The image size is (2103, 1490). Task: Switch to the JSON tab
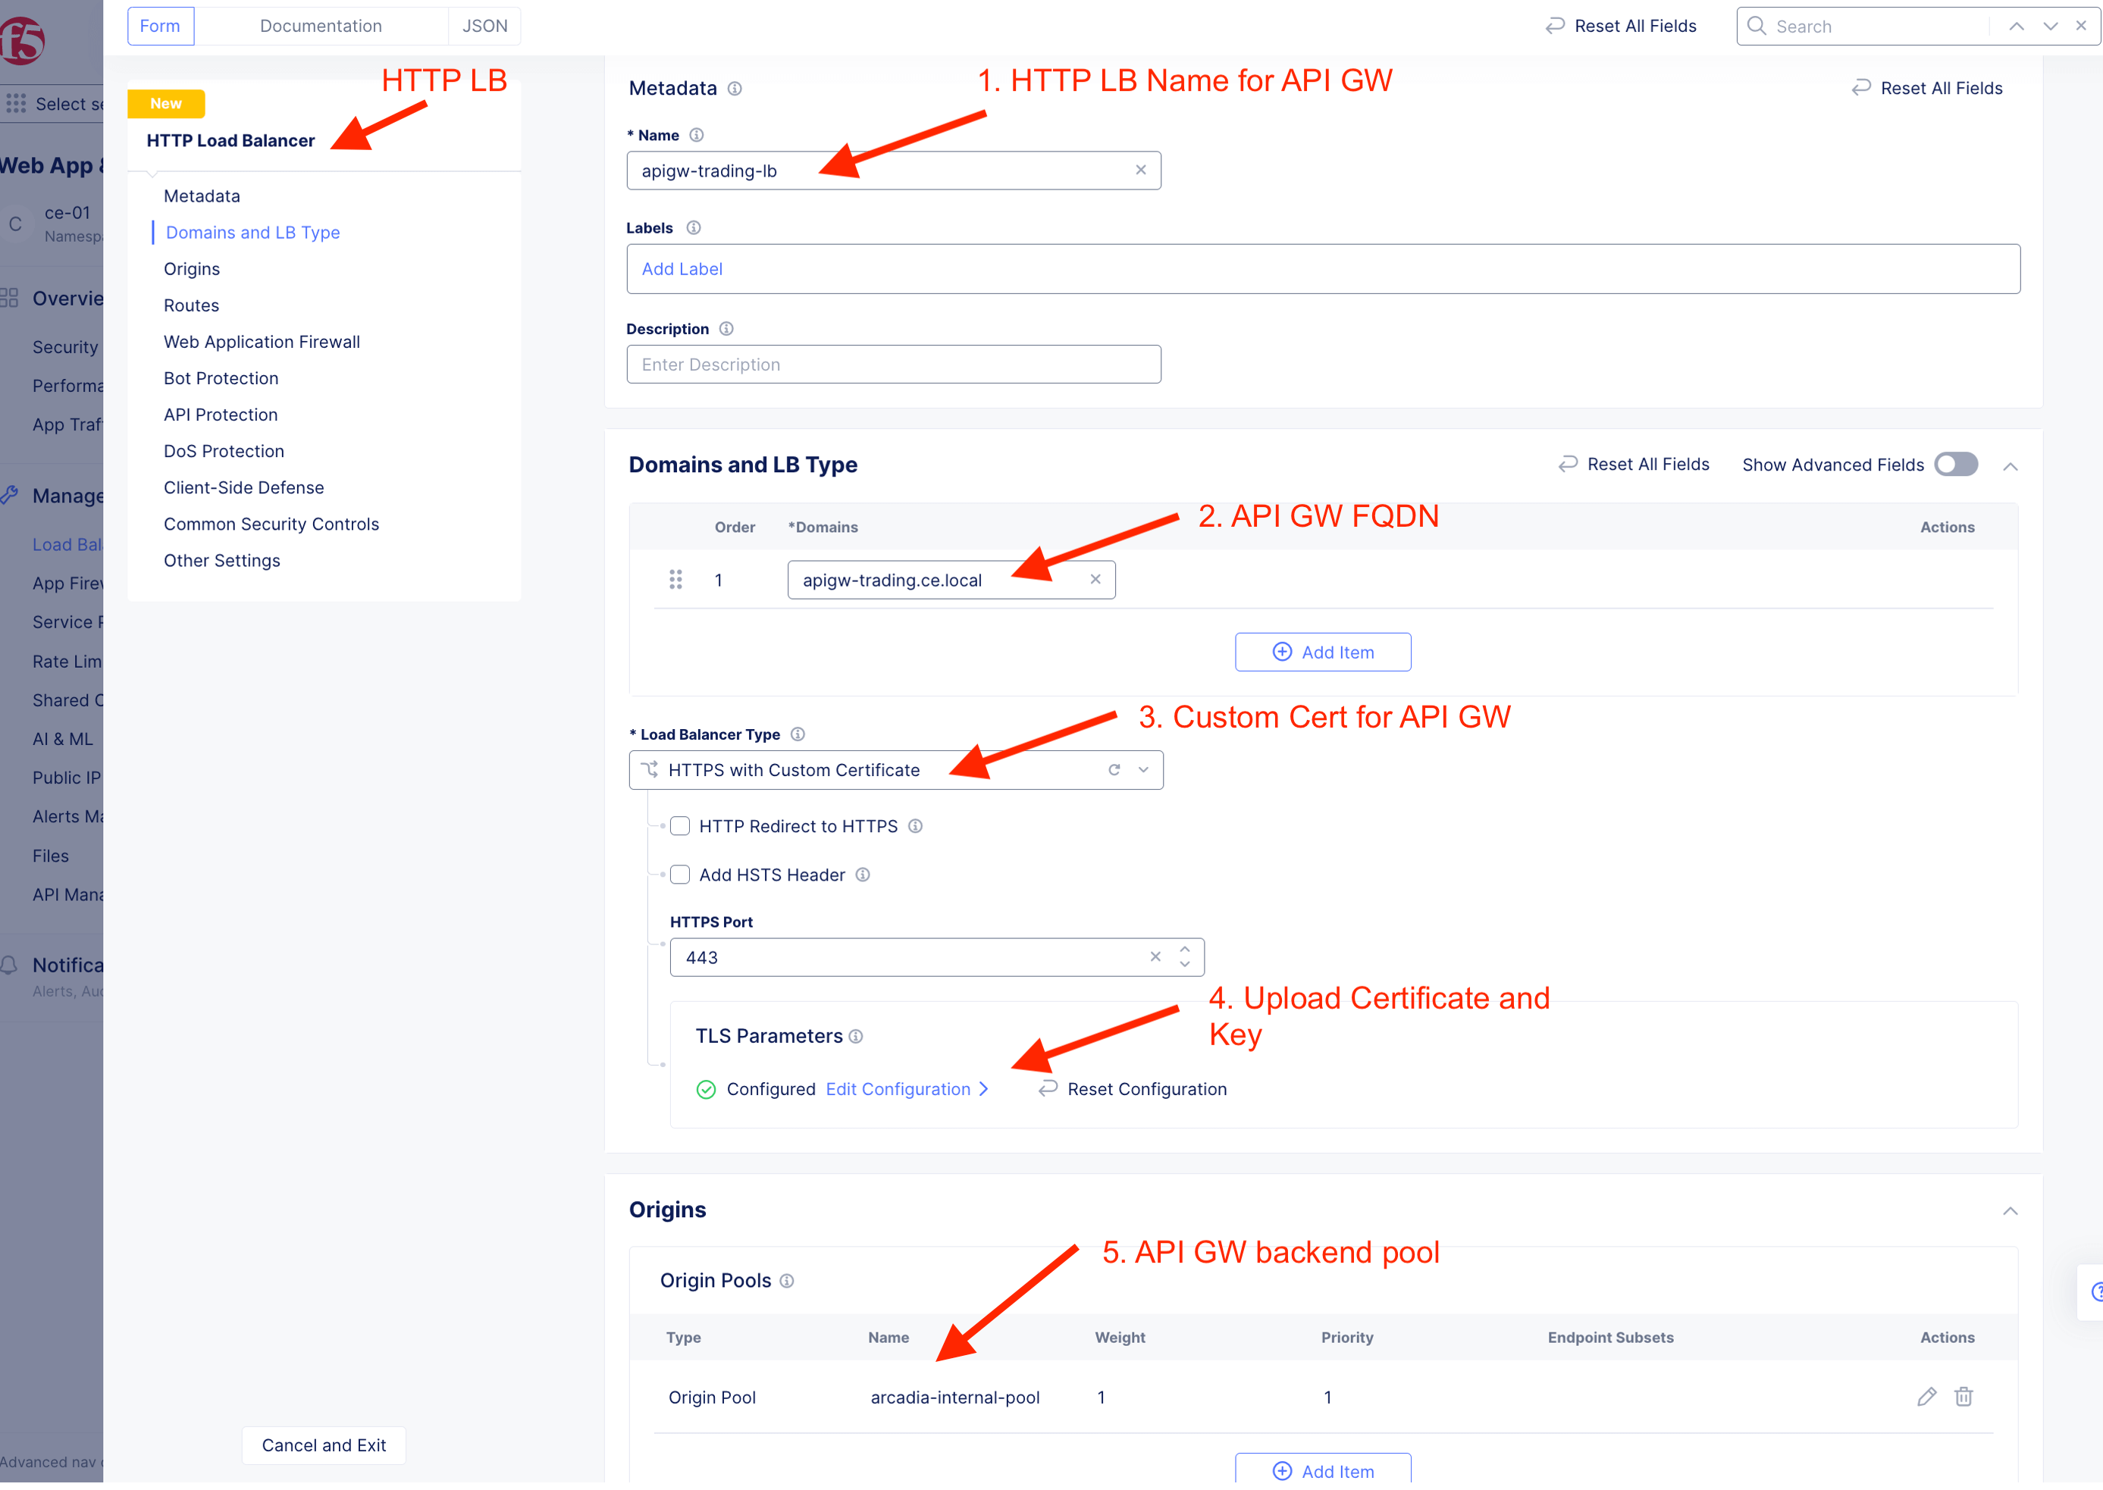[x=484, y=27]
